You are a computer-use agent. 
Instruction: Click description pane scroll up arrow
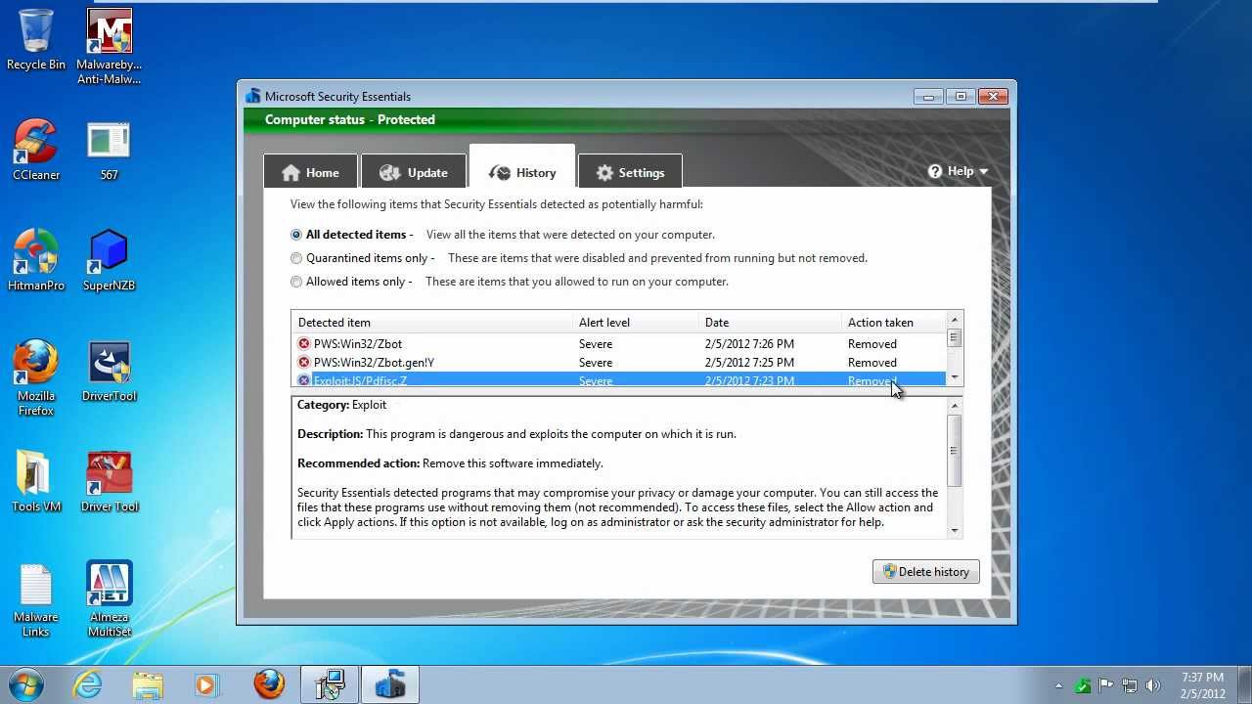click(955, 404)
